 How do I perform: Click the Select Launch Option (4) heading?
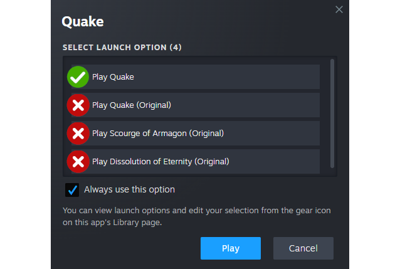click(x=122, y=48)
